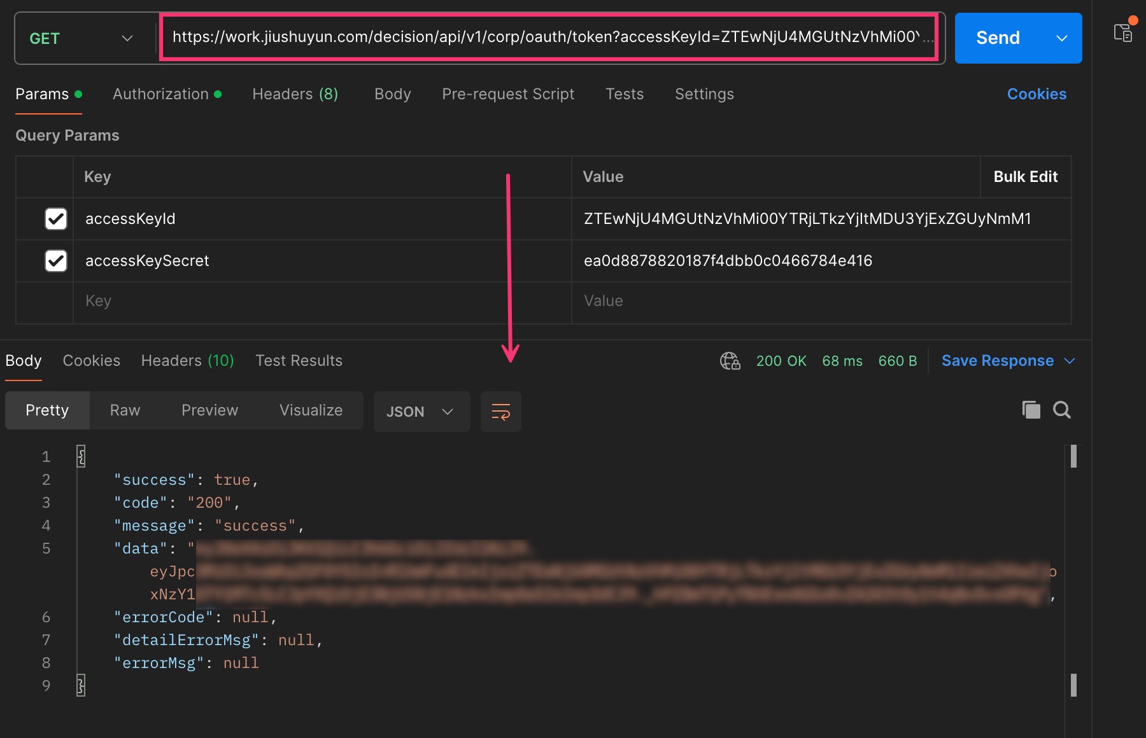Screen dimensions: 1146x738
Task: Open the request Headers (8) tab
Action: pyautogui.click(x=295, y=94)
